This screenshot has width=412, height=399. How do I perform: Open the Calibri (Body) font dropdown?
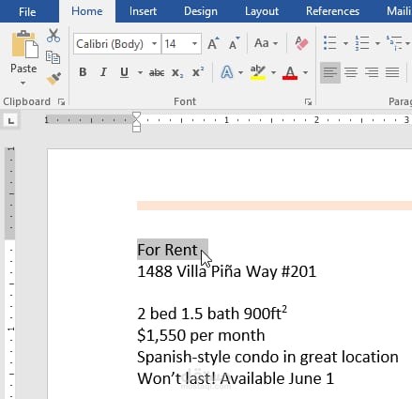[x=154, y=44]
